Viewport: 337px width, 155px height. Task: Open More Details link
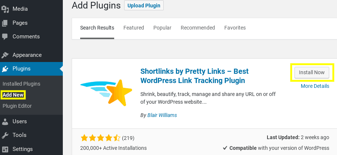[x=315, y=86]
